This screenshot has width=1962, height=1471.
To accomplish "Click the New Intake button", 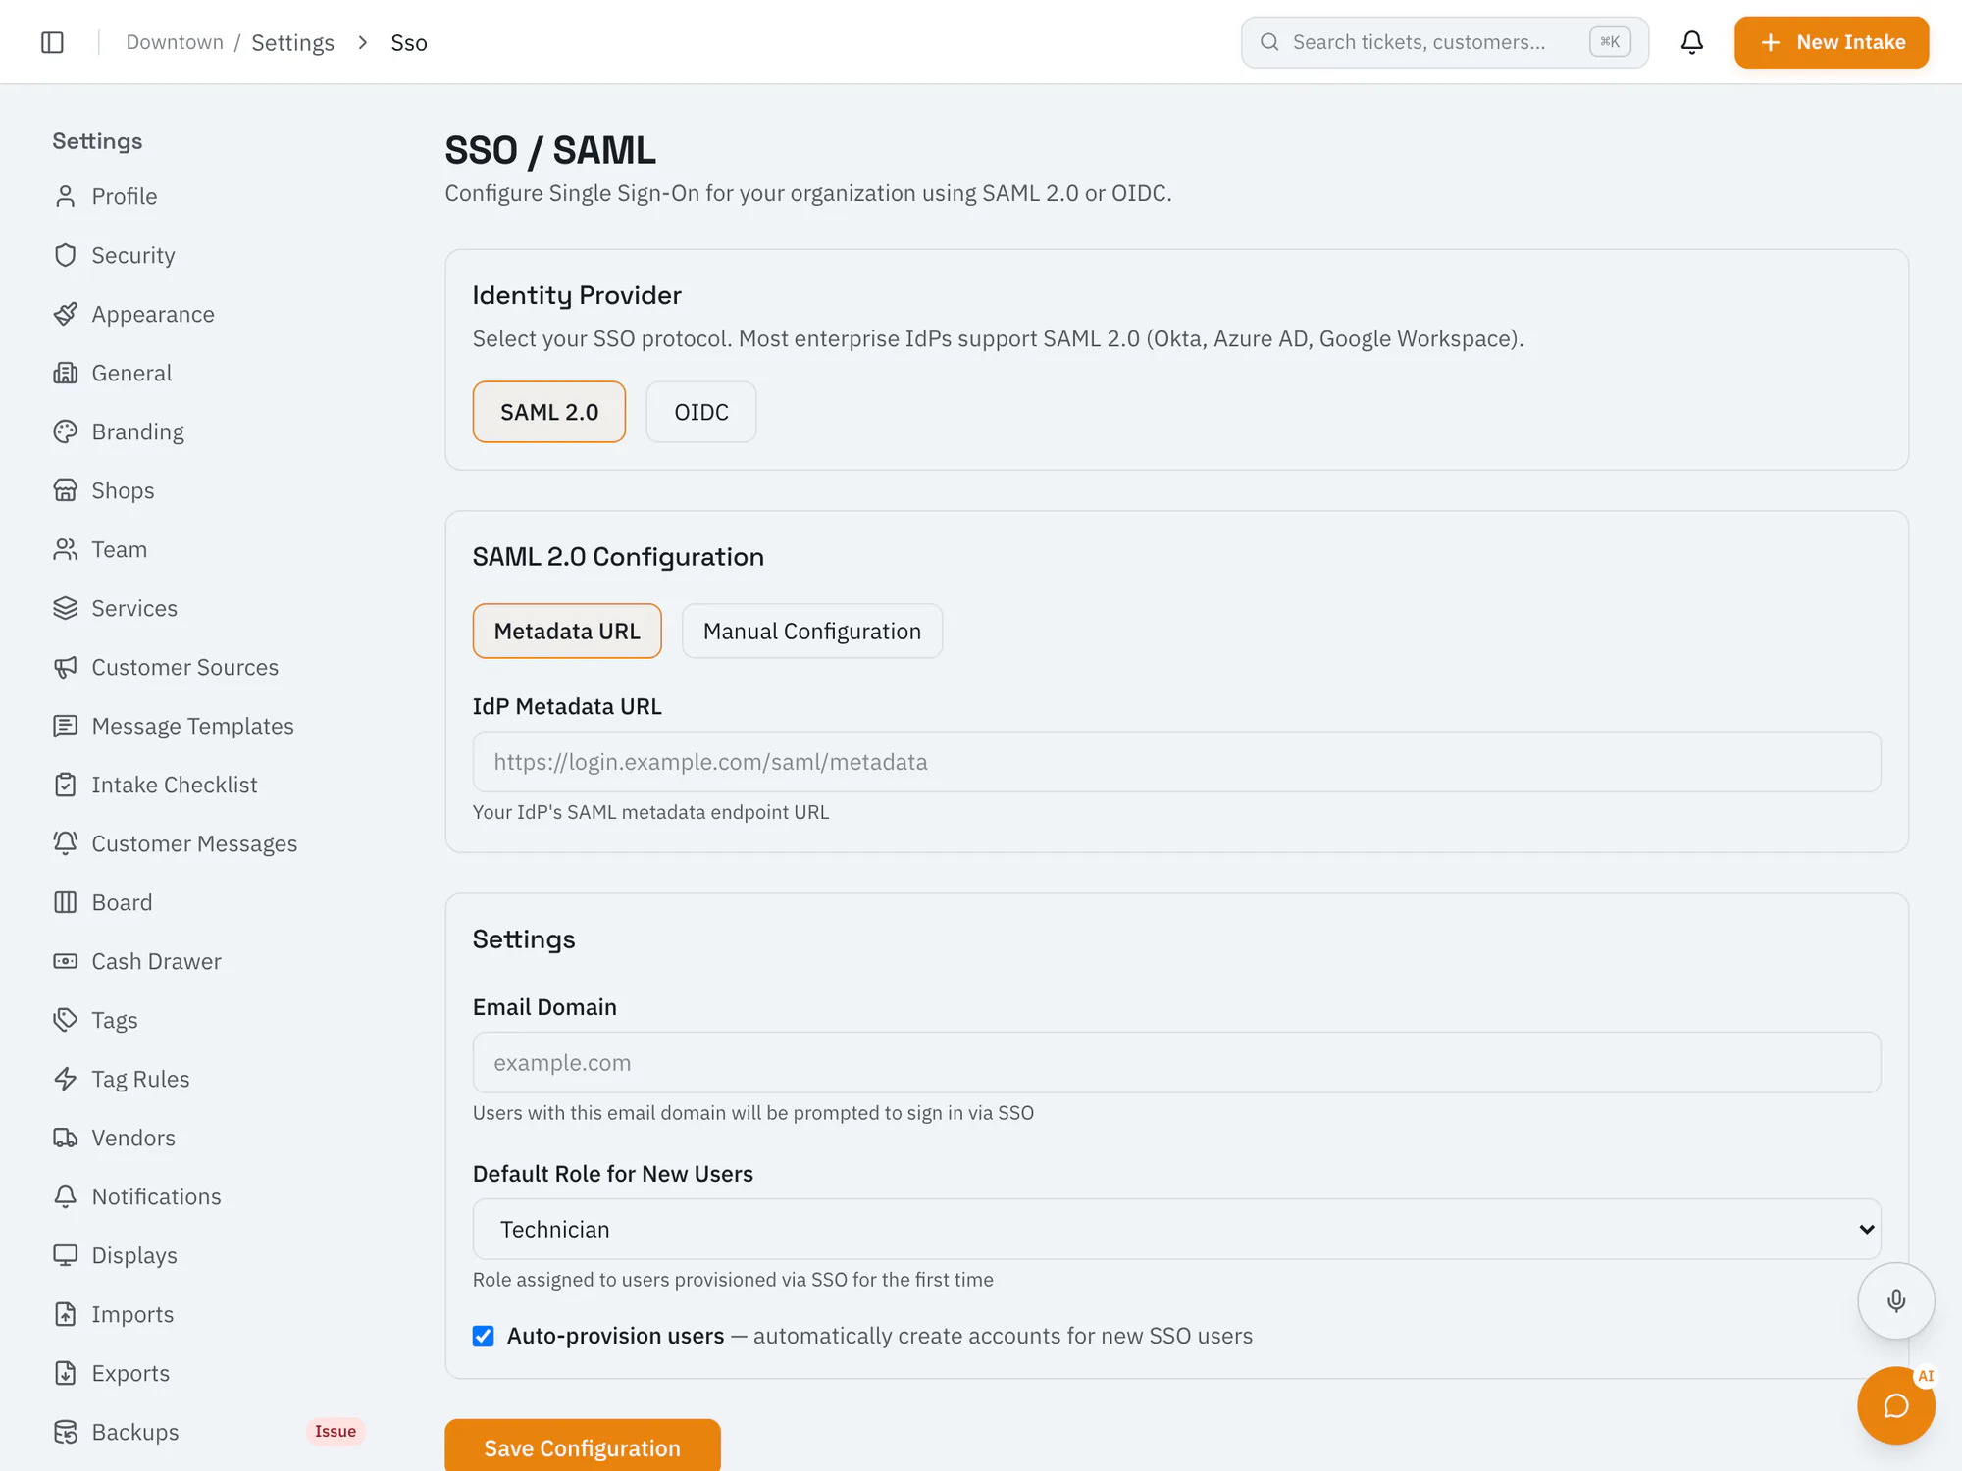I will pyautogui.click(x=1832, y=42).
